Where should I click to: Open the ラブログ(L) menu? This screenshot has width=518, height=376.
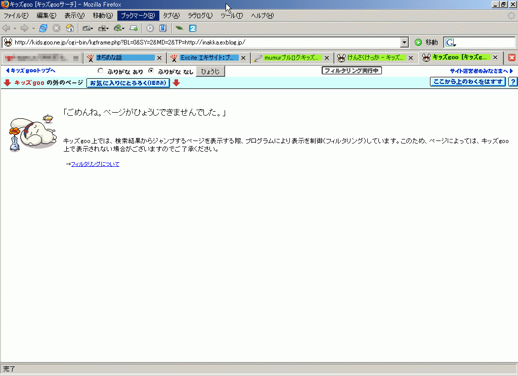(200, 16)
